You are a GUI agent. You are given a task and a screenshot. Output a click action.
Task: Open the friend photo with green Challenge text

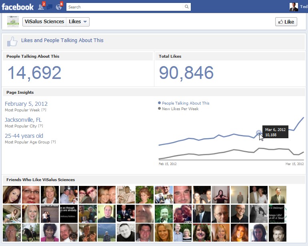(277, 214)
